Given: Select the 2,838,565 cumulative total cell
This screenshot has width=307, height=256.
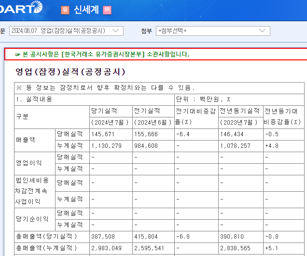Looking at the screenshot, I should pos(241,248).
